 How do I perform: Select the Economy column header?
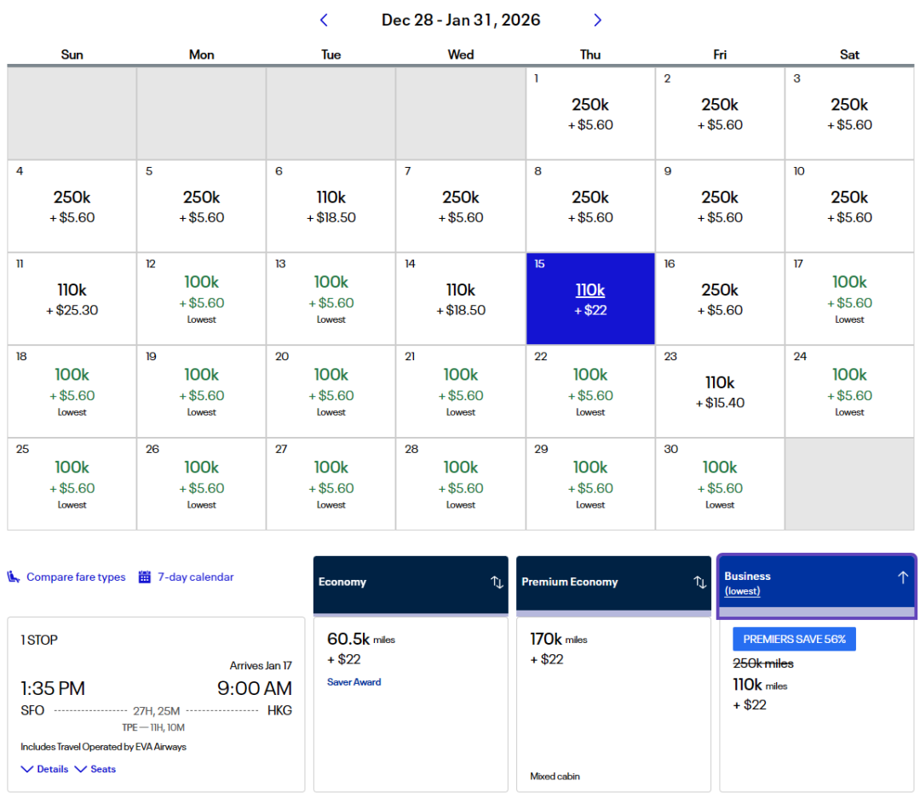pos(400,583)
